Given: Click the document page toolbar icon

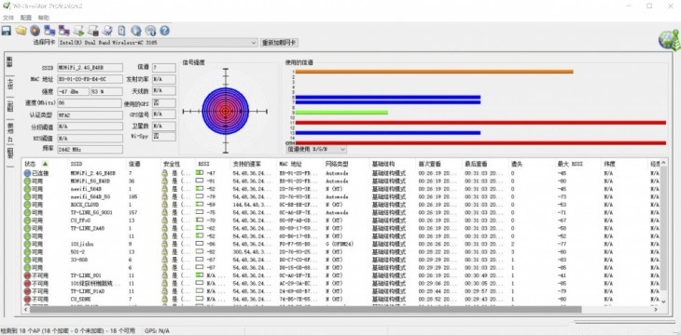Looking at the screenshot, I should point(122,31).
